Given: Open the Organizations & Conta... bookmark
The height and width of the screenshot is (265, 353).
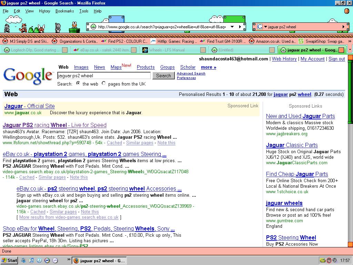Looking at the screenshot, I should coord(75,41).
